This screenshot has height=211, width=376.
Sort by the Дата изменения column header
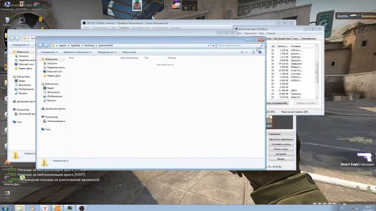coord(129,58)
